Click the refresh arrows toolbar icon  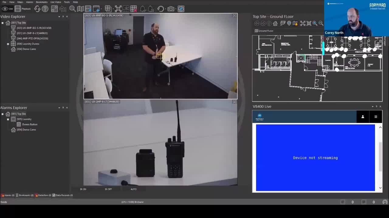37,9
